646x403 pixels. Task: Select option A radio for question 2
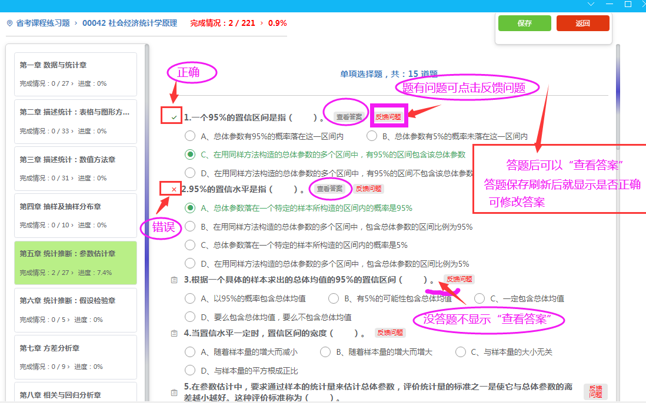[190, 208]
